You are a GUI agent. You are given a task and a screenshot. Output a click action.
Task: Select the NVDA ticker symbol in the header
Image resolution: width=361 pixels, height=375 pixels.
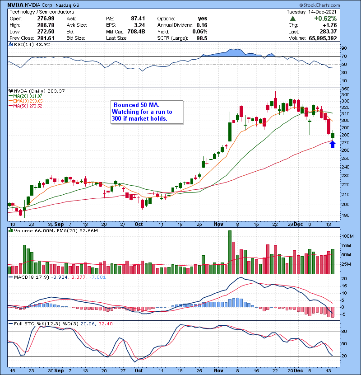pyautogui.click(x=15, y=5)
